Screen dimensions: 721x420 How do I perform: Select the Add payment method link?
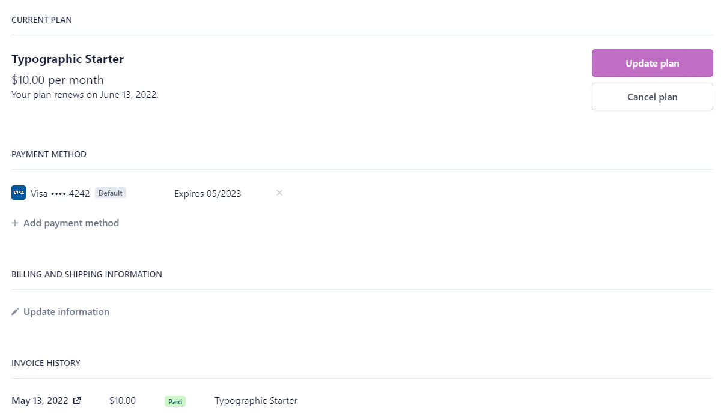pyautogui.click(x=71, y=223)
